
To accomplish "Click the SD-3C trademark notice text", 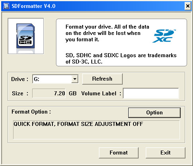I will click(121, 58).
